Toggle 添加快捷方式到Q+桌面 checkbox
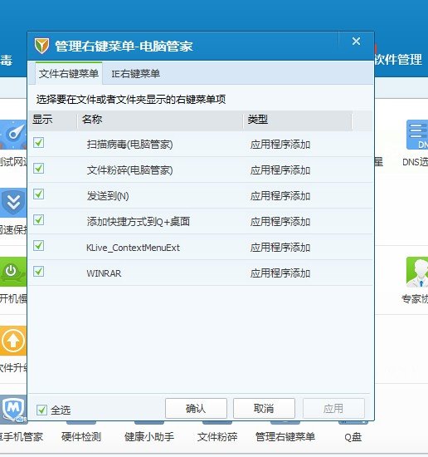Screen dimensions: 428x457 pos(38,220)
